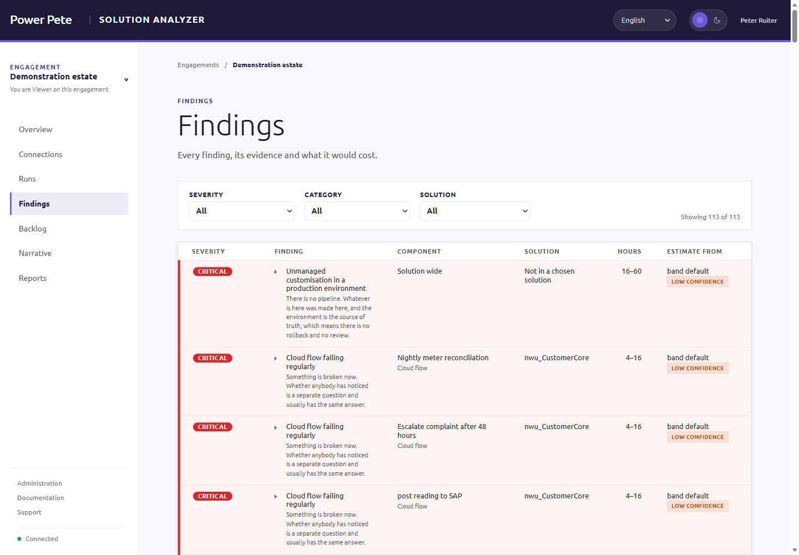Go to Overview in the sidebar
This screenshot has height=555, width=799.
pos(69,129)
